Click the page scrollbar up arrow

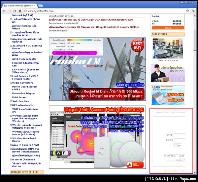[195, 16]
